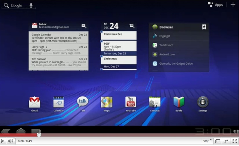The image size is (239, 146).
Task: Open the Contacts app
Action: tap(155, 102)
